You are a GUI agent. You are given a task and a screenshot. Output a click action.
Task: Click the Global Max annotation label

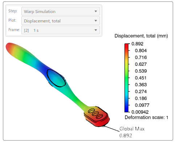tap(132, 129)
